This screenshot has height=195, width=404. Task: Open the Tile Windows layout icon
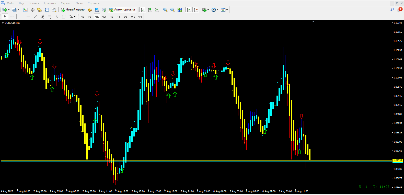pyautogui.click(x=180, y=10)
